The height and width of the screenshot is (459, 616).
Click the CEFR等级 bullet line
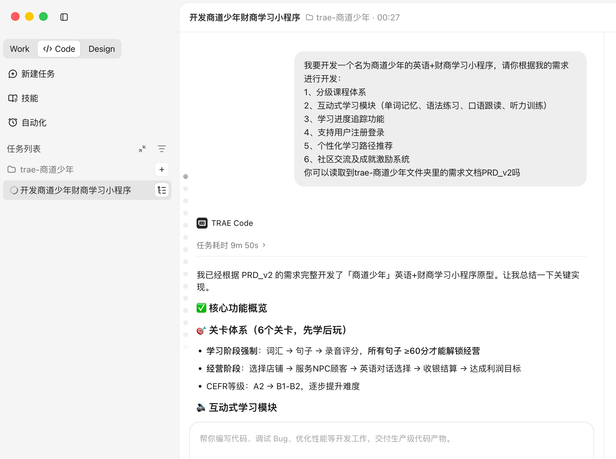(x=283, y=386)
